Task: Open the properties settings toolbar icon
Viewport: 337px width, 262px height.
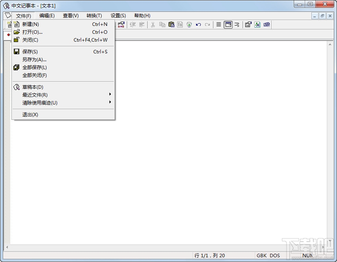Action: tap(248, 25)
